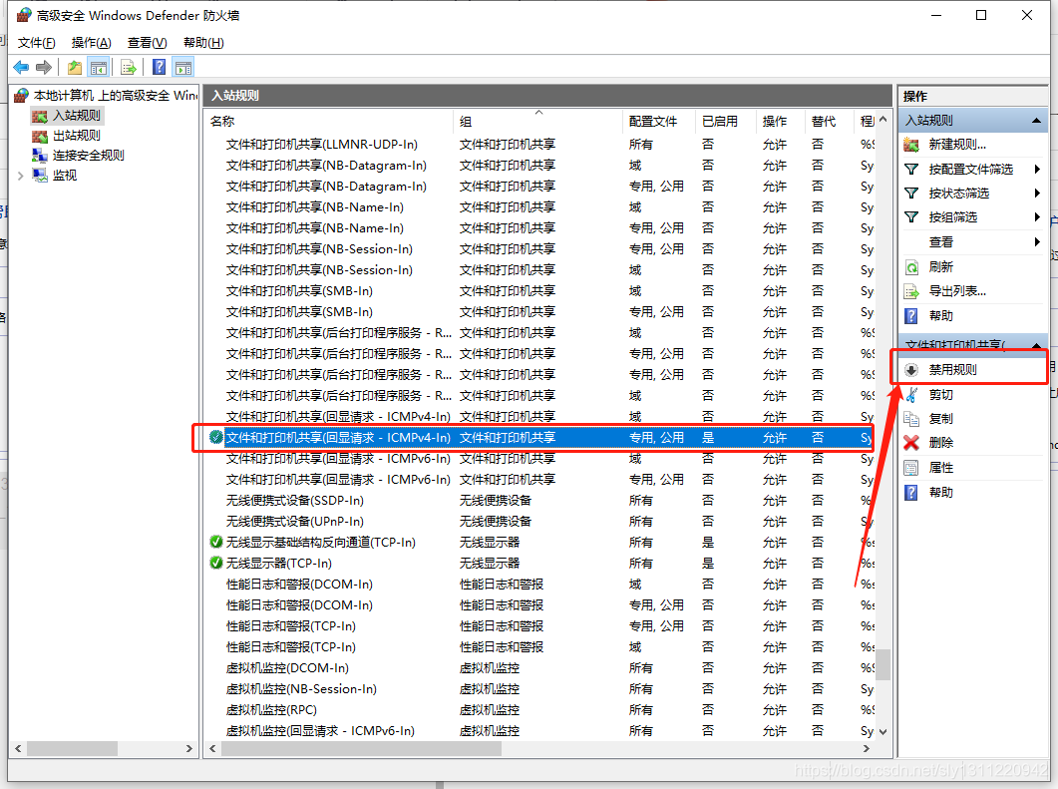Click green check icon of 无线显示基础结构反向通道
The height and width of the screenshot is (789, 1058).
[216, 542]
